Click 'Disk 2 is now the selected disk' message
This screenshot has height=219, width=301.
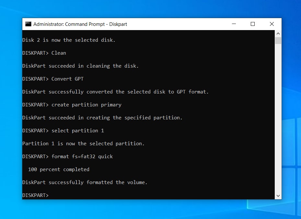pos(68,40)
